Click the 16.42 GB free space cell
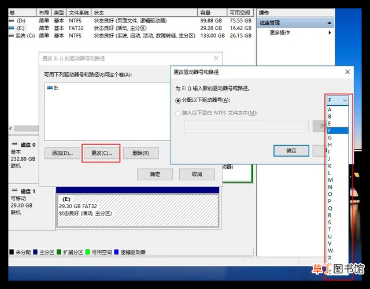Screen dimensions: 370x289 pos(240,28)
